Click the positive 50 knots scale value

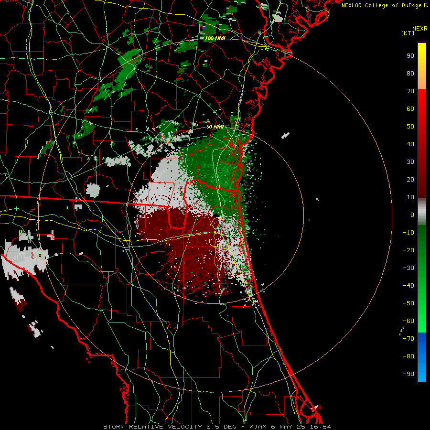410,127
